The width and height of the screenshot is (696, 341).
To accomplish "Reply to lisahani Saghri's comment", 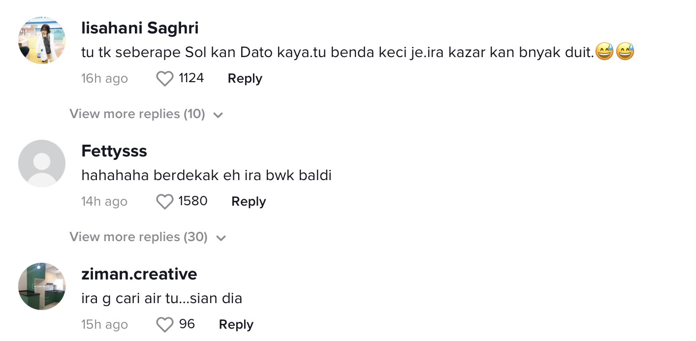I will (245, 79).
